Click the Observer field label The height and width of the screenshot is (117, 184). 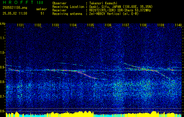point(59,3)
